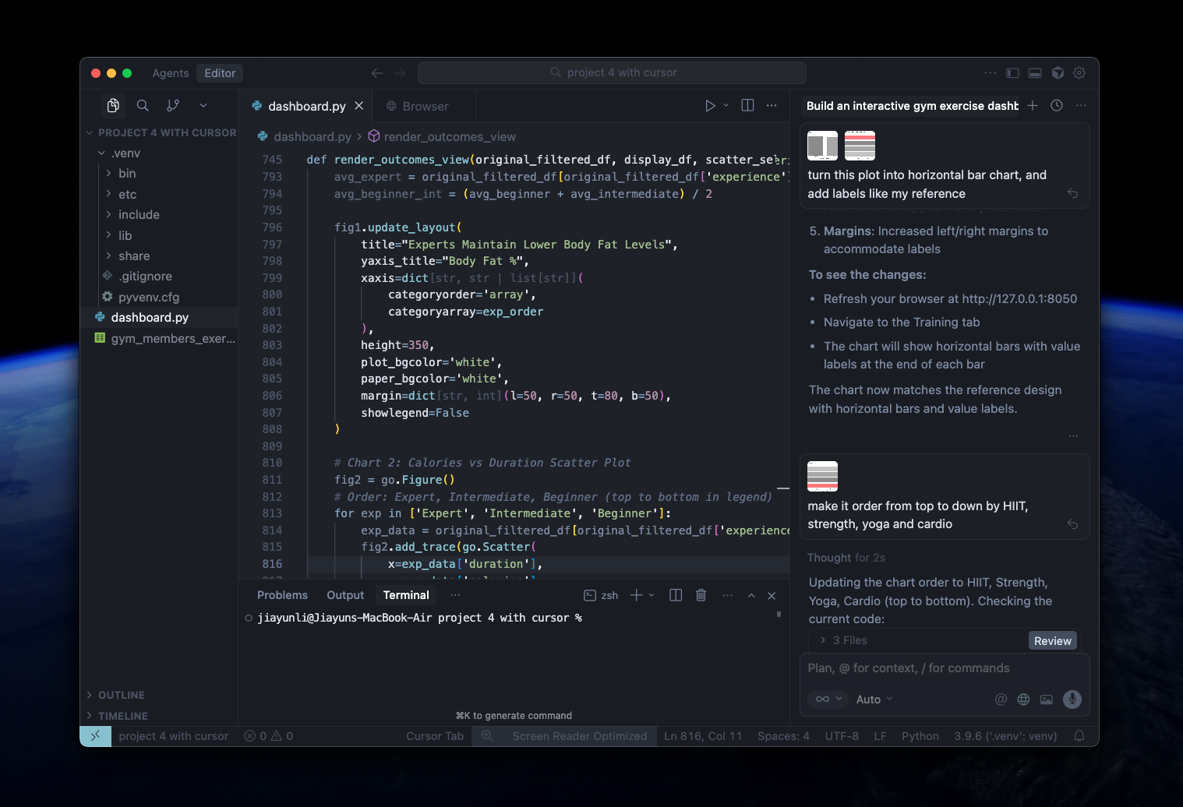Switch to the Browser tab

[x=423, y=105]
